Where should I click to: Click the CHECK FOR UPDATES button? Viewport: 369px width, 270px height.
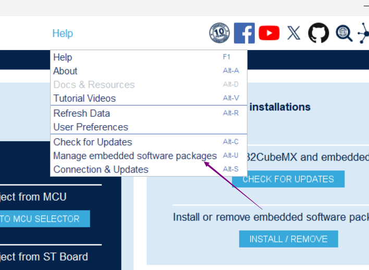tap(288, 179)
